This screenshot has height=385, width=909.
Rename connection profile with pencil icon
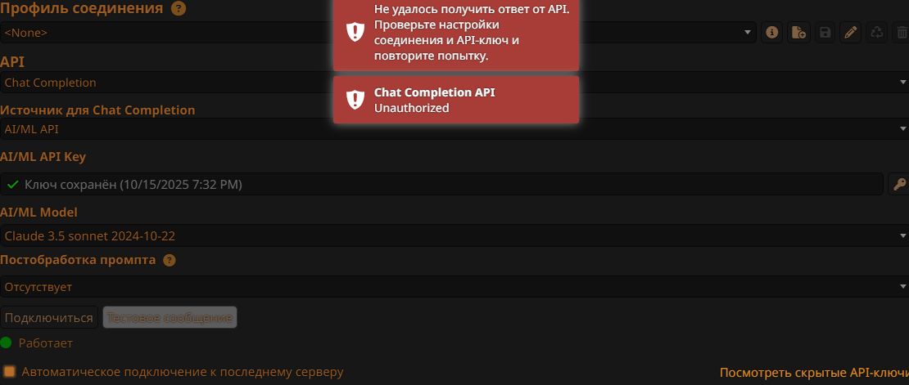[x=851, y=33]
